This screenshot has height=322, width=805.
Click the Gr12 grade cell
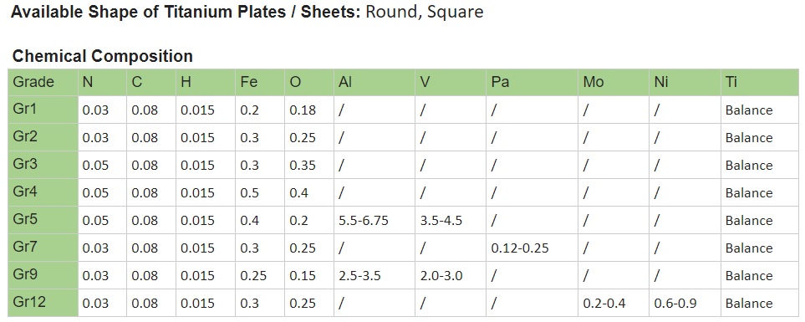[x=43, y=303]
